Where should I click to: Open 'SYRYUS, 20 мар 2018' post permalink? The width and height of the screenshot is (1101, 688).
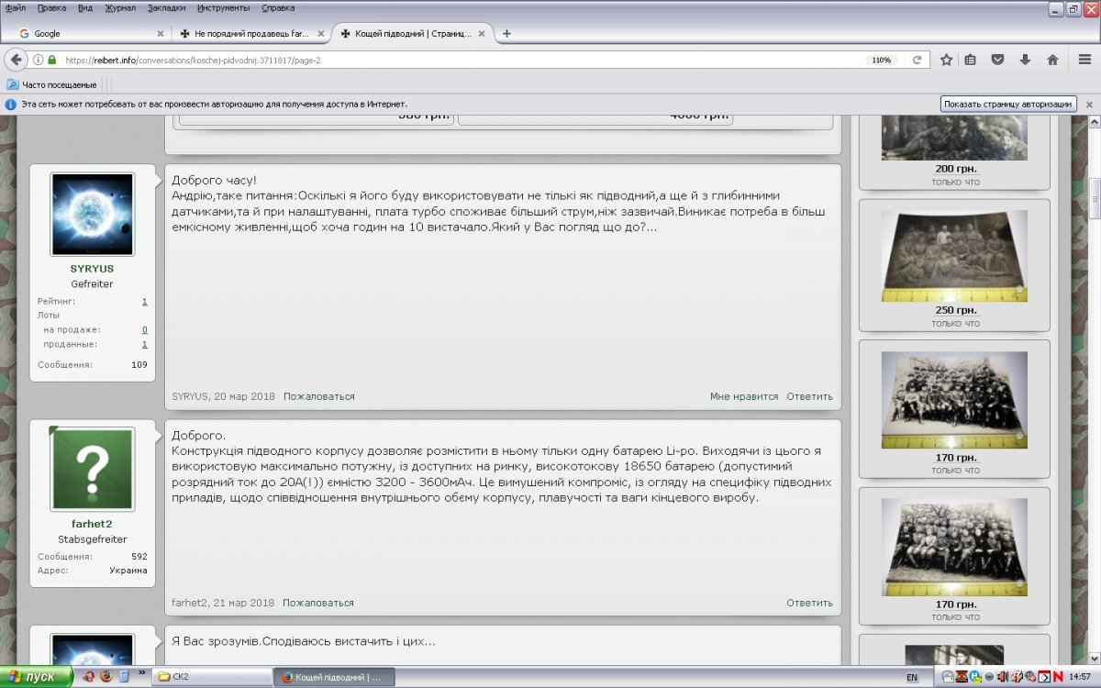tap(223, 397)
